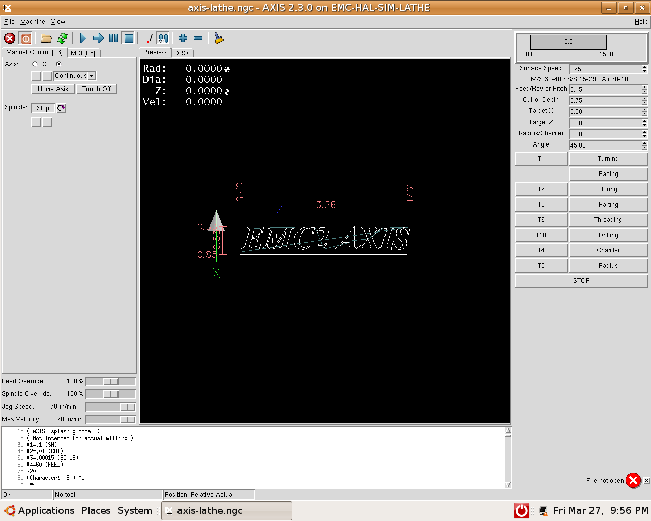Viewport: 651px width, 521px height.
Task: Zoom in with the blue plus icon
Action: 183,38
